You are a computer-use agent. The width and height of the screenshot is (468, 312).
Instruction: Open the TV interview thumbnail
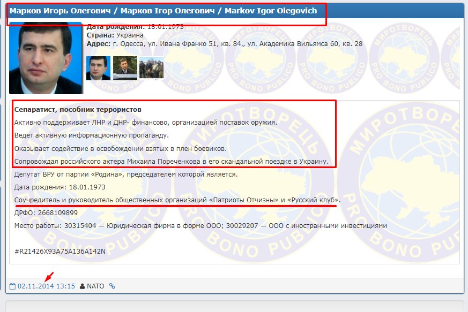125,69
